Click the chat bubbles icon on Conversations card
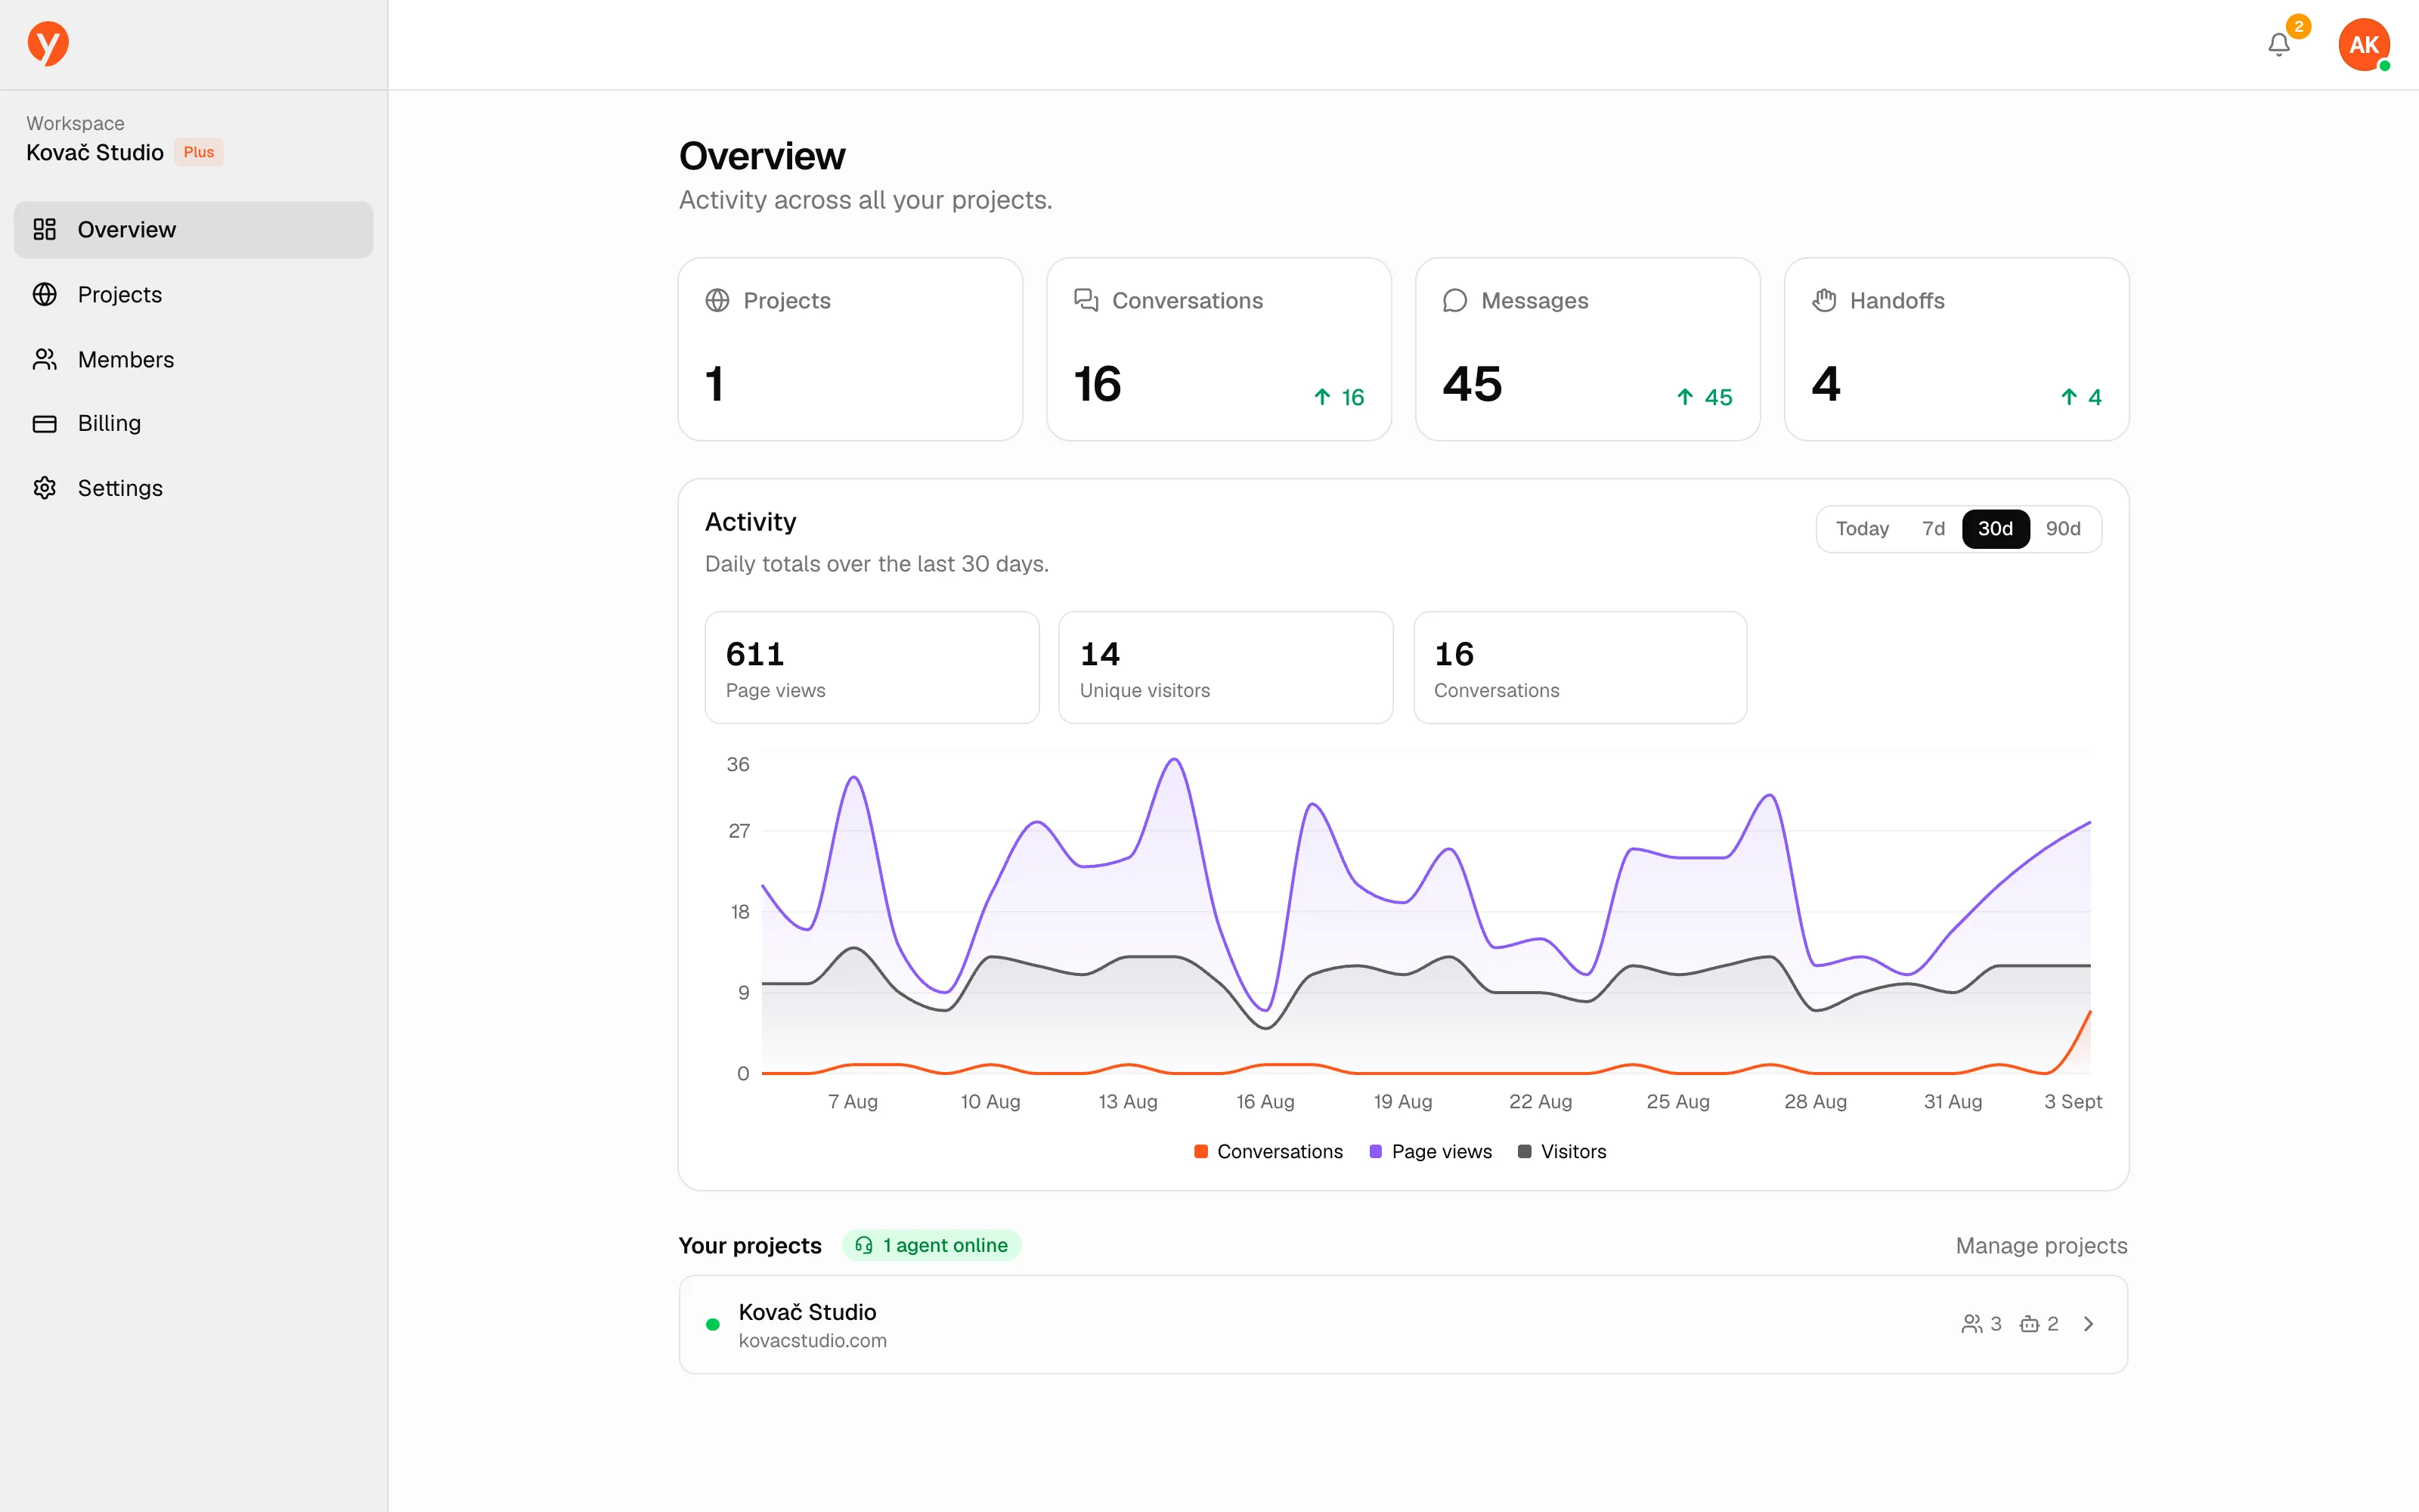 pos(1086,300)
